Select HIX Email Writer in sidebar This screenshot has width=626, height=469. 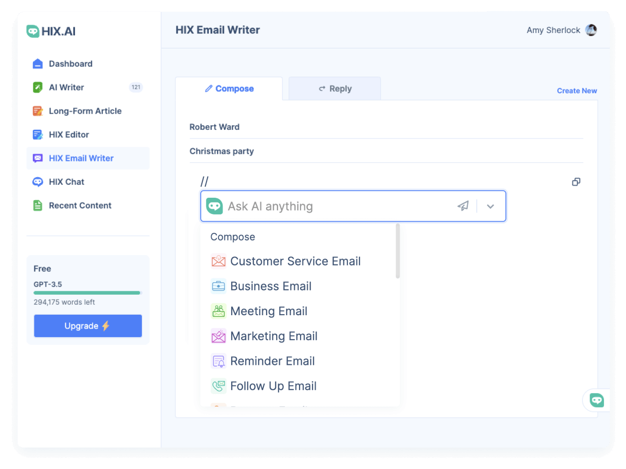pos(88,158)
